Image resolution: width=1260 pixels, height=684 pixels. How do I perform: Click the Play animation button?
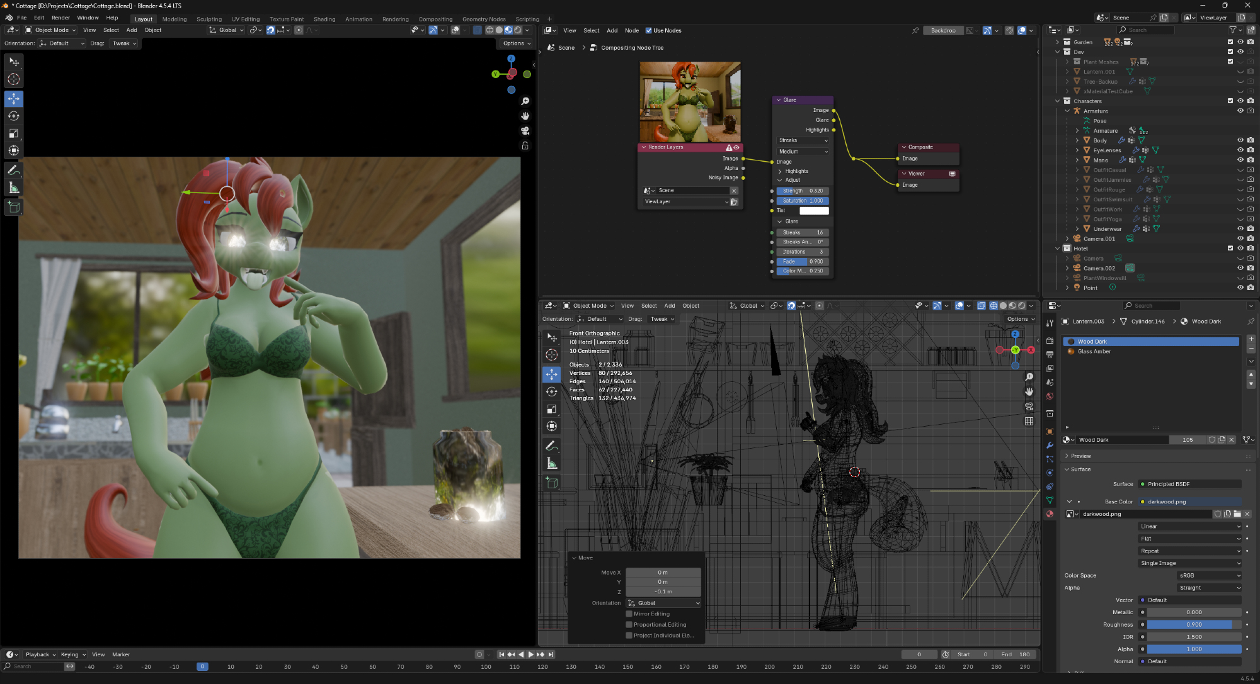pos(530,654)
